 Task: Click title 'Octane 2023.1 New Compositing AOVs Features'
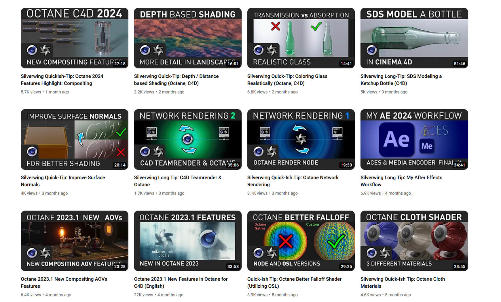64,282
